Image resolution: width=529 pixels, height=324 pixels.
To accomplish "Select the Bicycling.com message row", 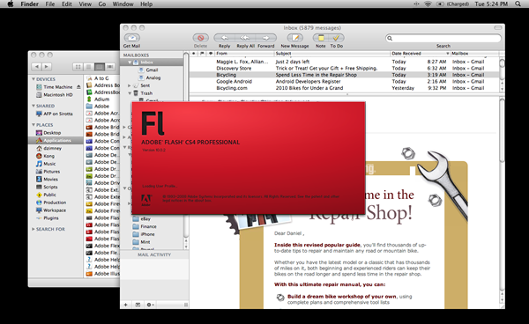I will pyautogui.click(x=344, y=88).
